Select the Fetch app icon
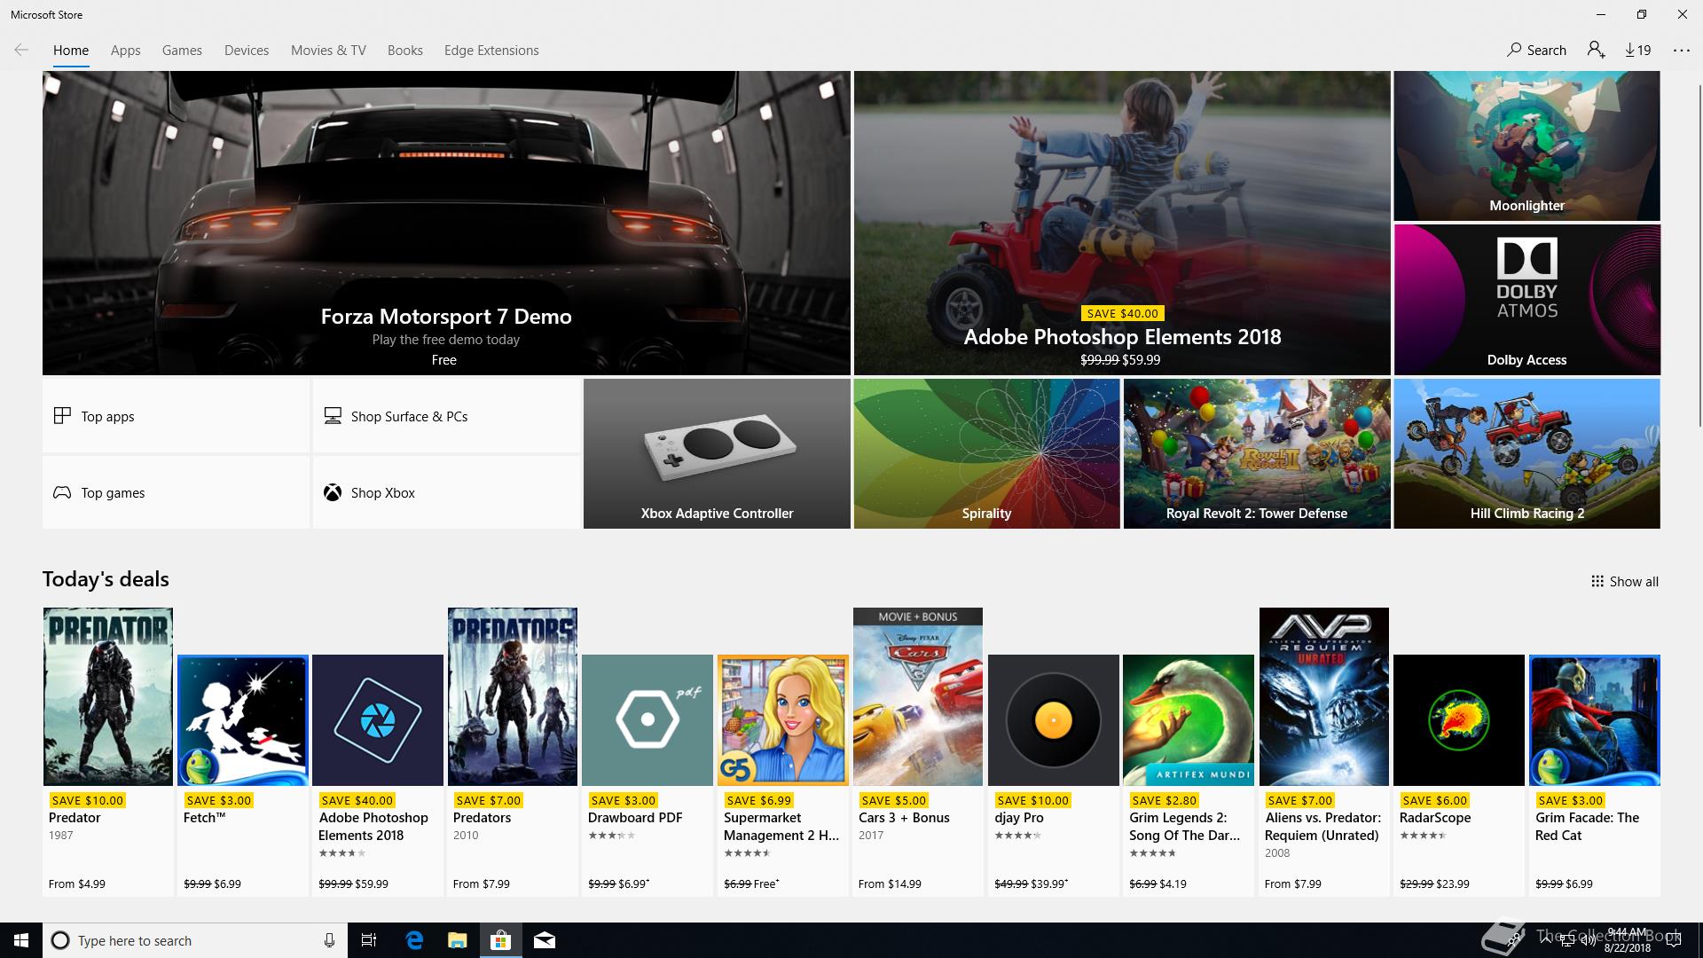Screen dimensions: 1703x958 [243, 720]
